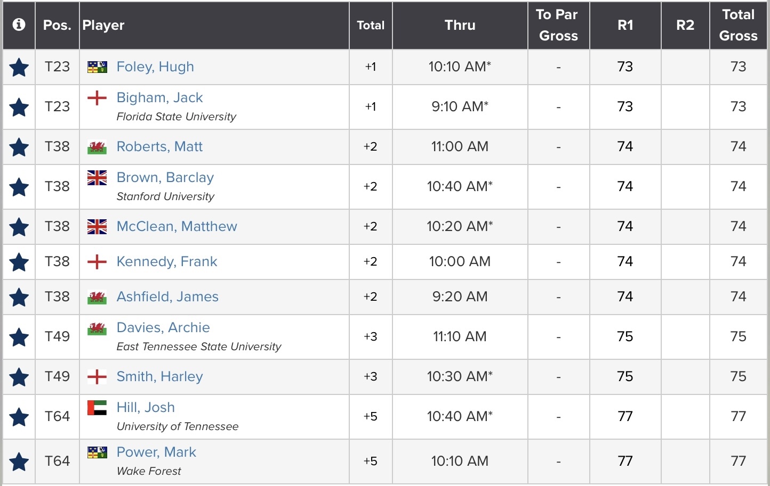The height and width of the screenshot is (486, 770).
Task: Open McClean, Matthew player profile
Action: tap(177, 227)
